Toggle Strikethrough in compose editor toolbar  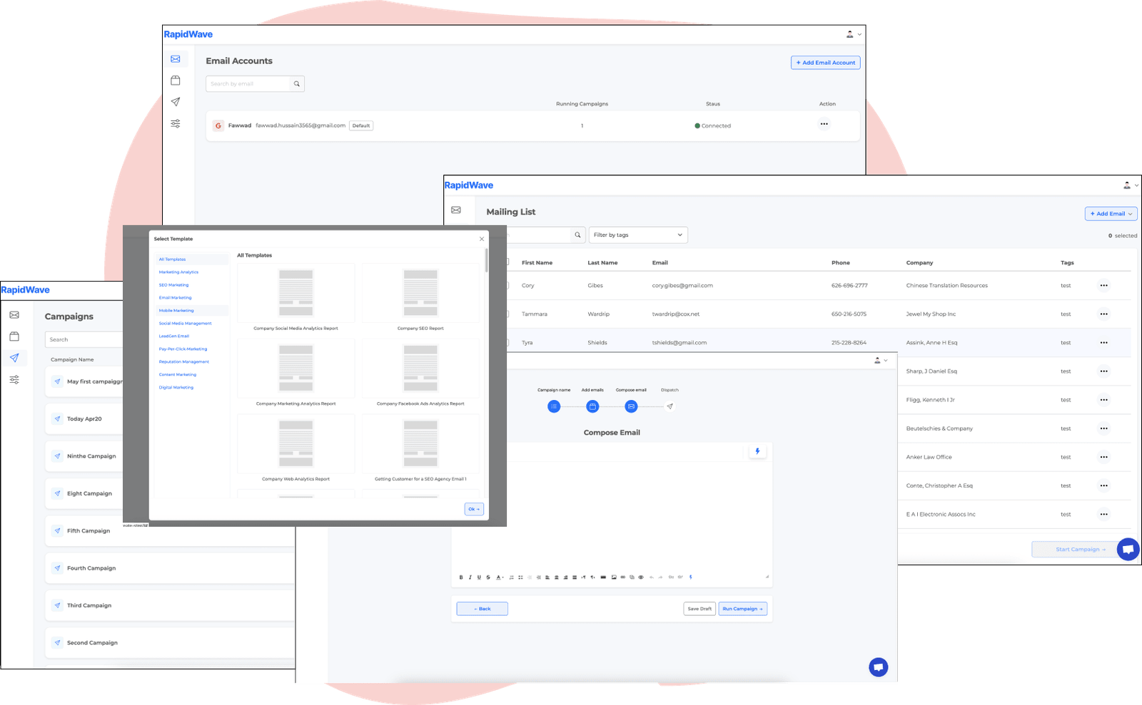[488, 577]
